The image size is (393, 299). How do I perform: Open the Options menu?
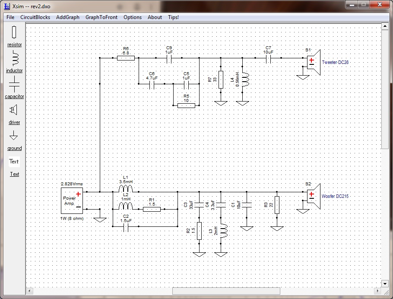[132, 17]
